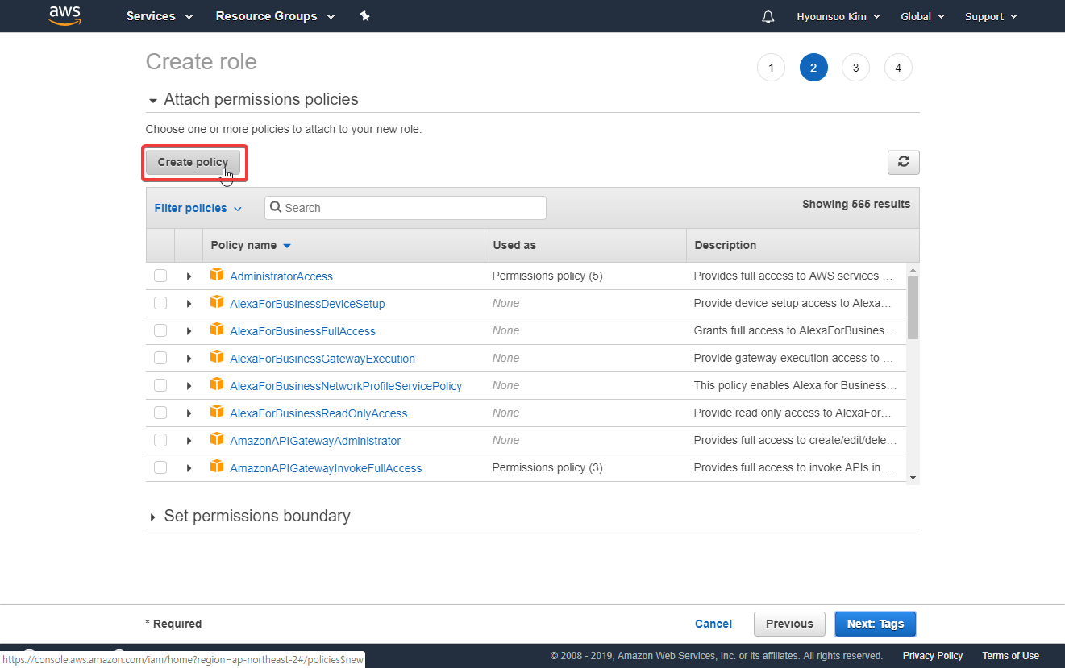Viewport: 1065px width, 668px height.
Task: Sort by Policy name arrow
Action: point(287,246)
